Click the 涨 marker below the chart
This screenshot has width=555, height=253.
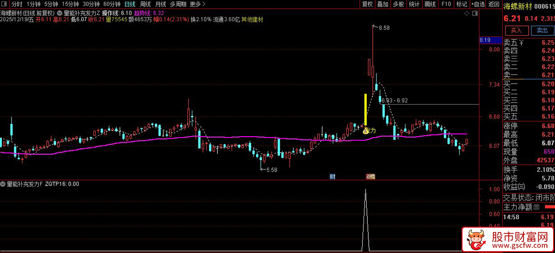368,177
